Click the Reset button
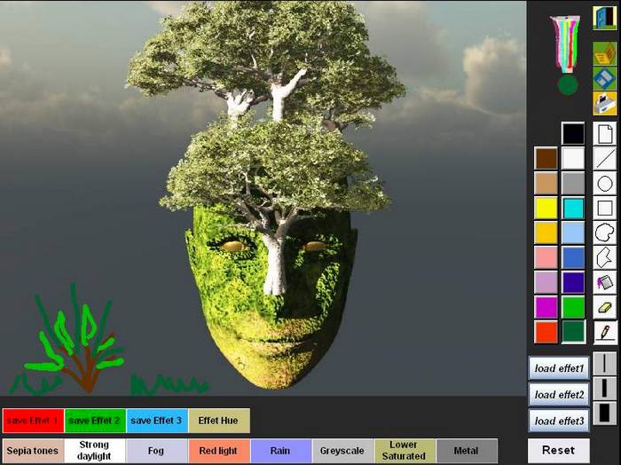This screenshot has width=621, height=465. [x=558, y=450]
